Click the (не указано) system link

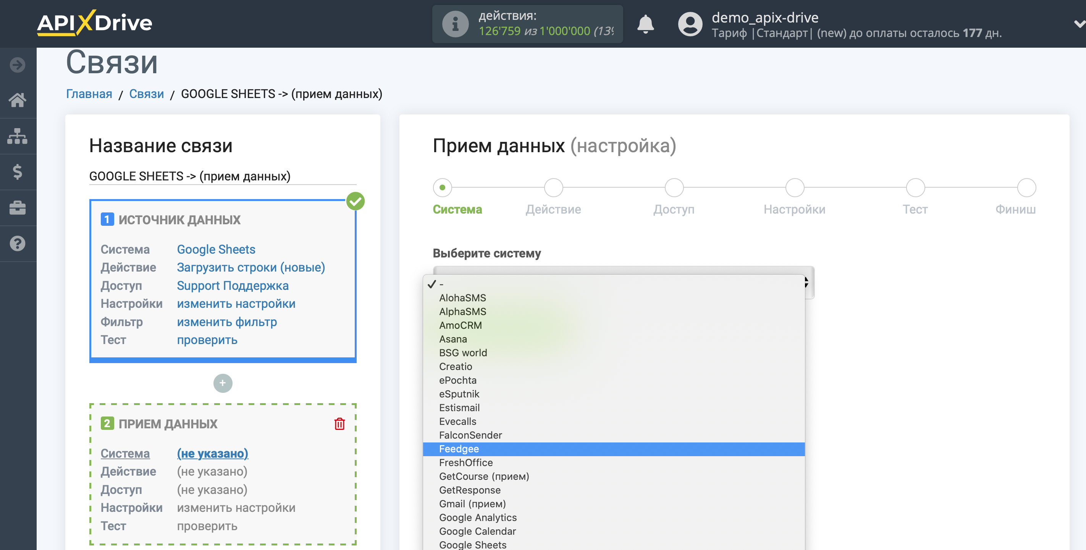click(x=212, y=454)
